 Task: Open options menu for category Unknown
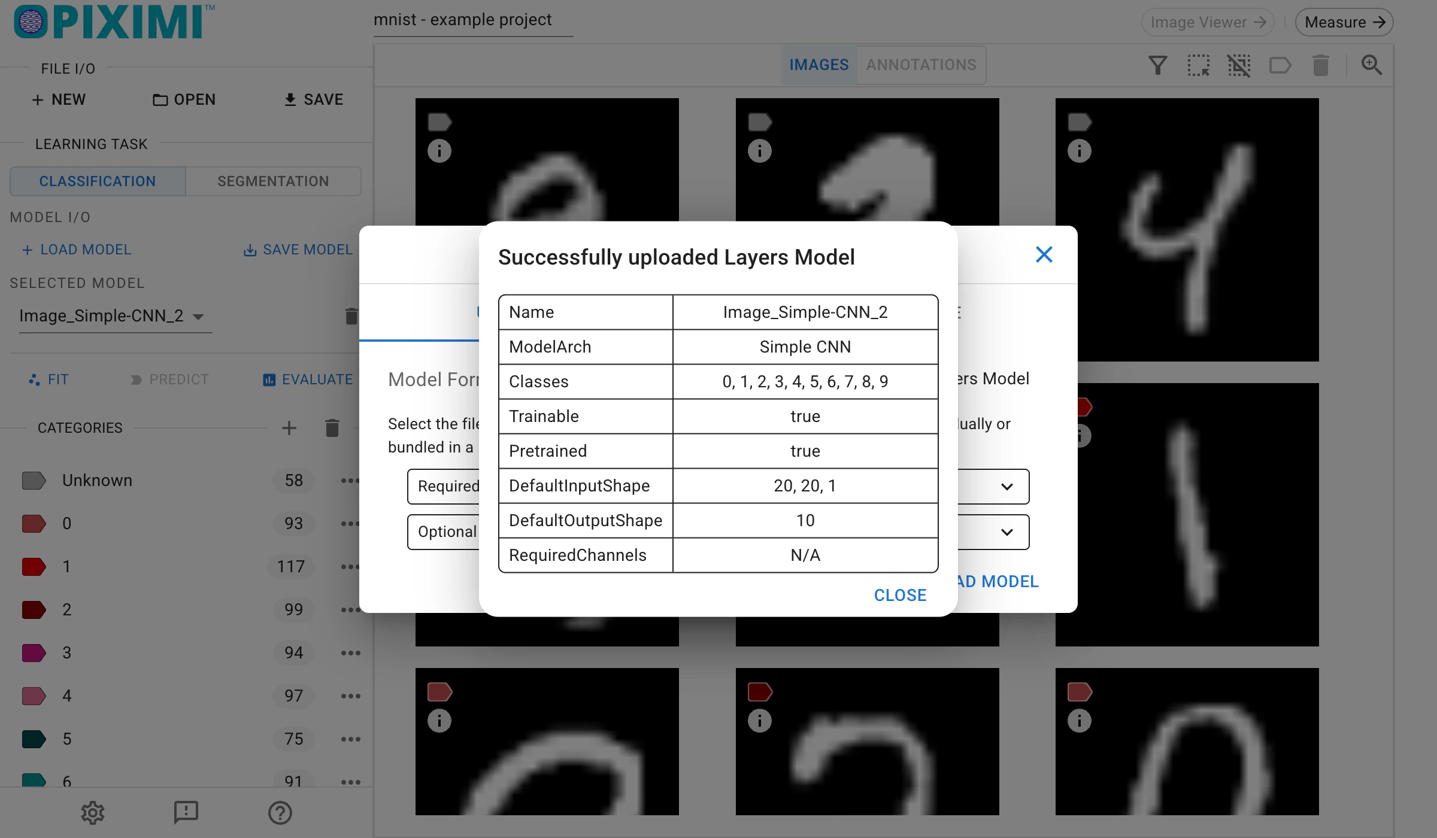[x=350, y=481]
